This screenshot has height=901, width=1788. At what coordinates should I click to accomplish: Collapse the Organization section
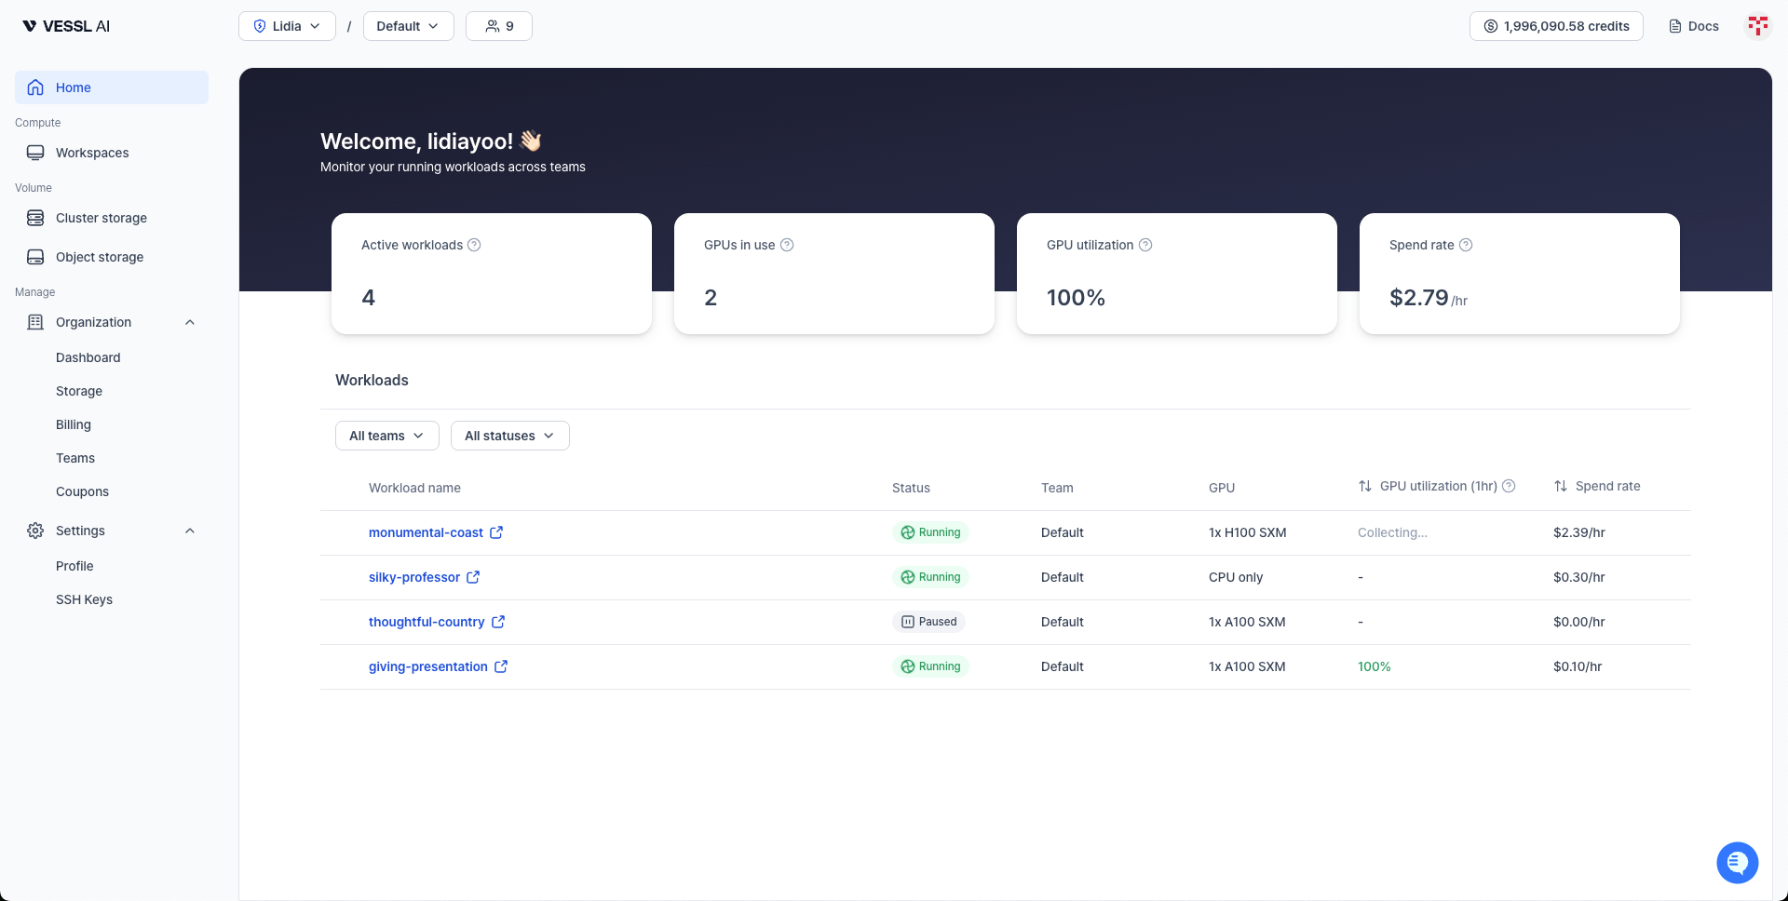pyautogui.click(x=190, y=322)
